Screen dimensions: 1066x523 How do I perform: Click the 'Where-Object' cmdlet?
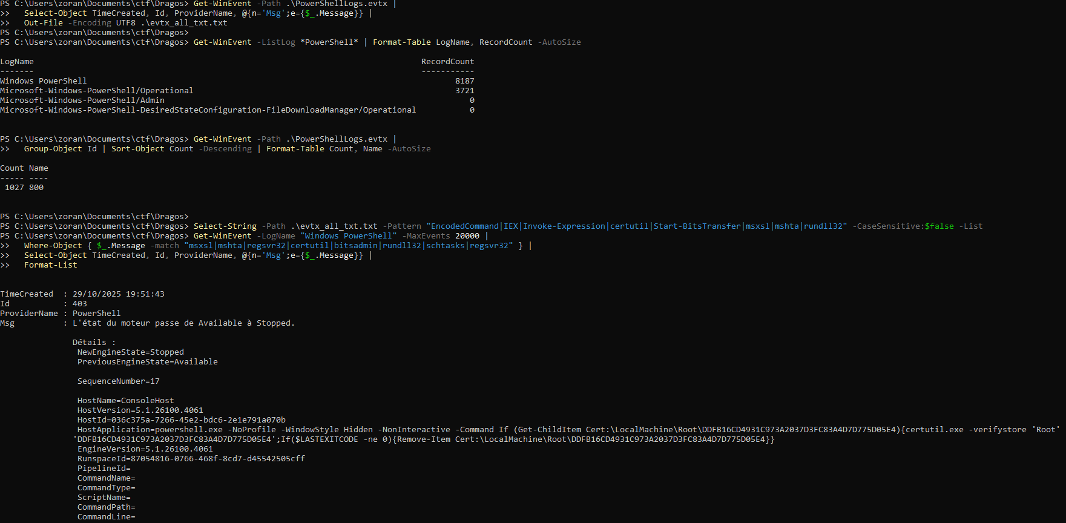[53, 245]
